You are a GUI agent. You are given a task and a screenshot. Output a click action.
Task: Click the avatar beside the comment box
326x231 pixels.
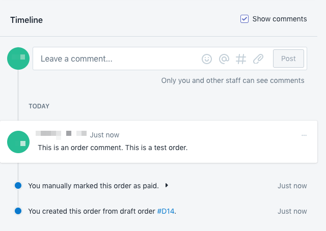[x=18, y=59]
